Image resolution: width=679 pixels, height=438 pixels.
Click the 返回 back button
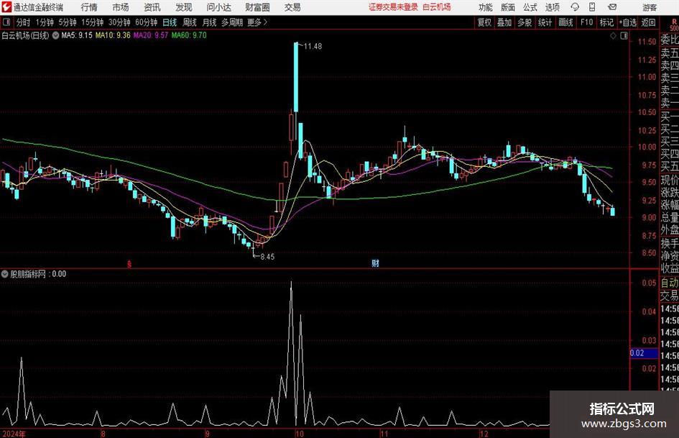click(648, 22)
